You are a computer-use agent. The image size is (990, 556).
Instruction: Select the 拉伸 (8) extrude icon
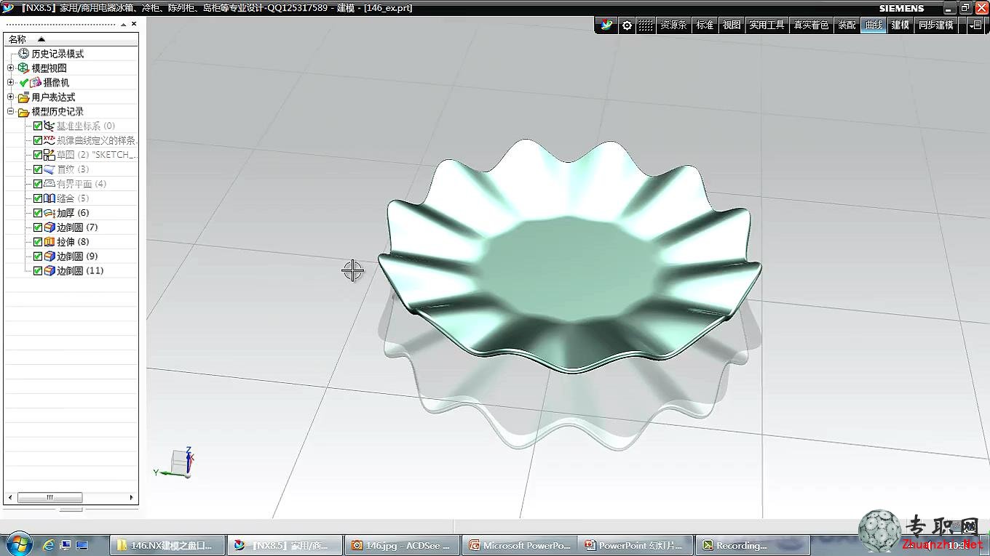(49, 242)
